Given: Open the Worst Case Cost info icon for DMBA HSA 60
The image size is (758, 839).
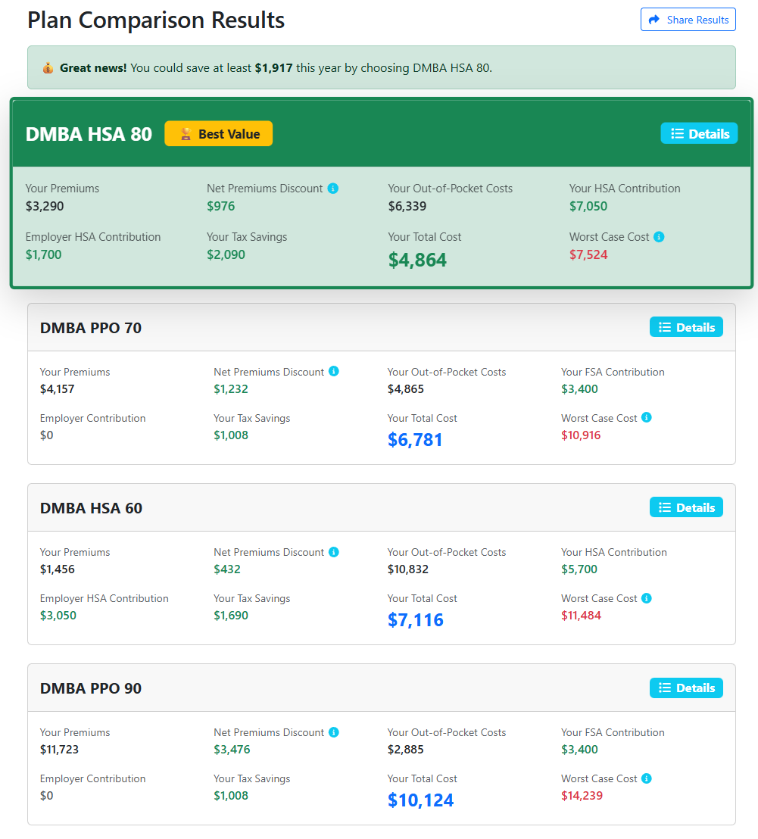Looking at the screenshot, I should click(646, 598).
